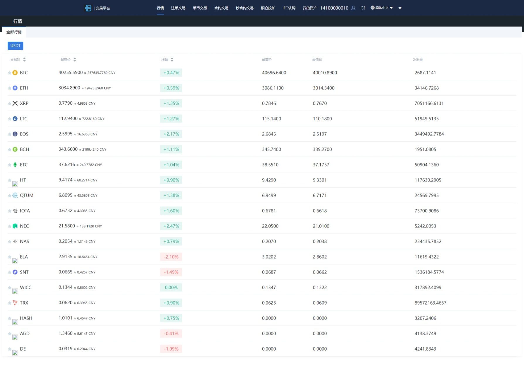Sort by 最新价 column arrows
The height and width of the screenshot is (367, 524).
coord(75,60)
